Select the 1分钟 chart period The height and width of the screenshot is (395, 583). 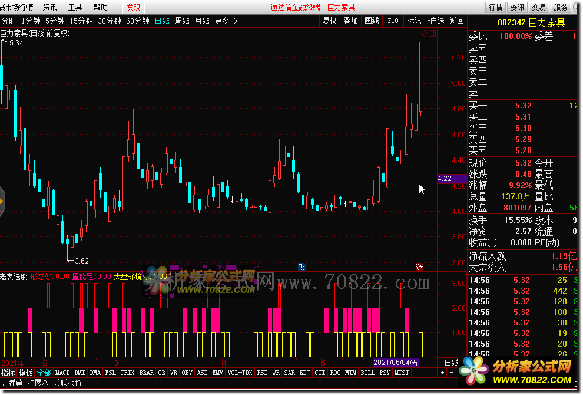pyautogui.click(x=31, y=21)
